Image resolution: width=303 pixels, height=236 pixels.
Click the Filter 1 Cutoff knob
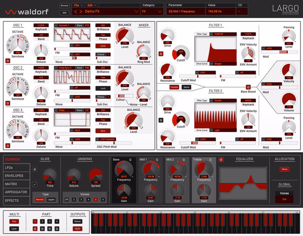(181, 53)
